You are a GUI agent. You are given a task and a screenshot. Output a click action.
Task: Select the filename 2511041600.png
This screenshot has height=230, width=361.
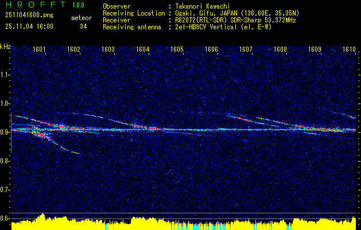pyautogui.click(x=29, y=16)
